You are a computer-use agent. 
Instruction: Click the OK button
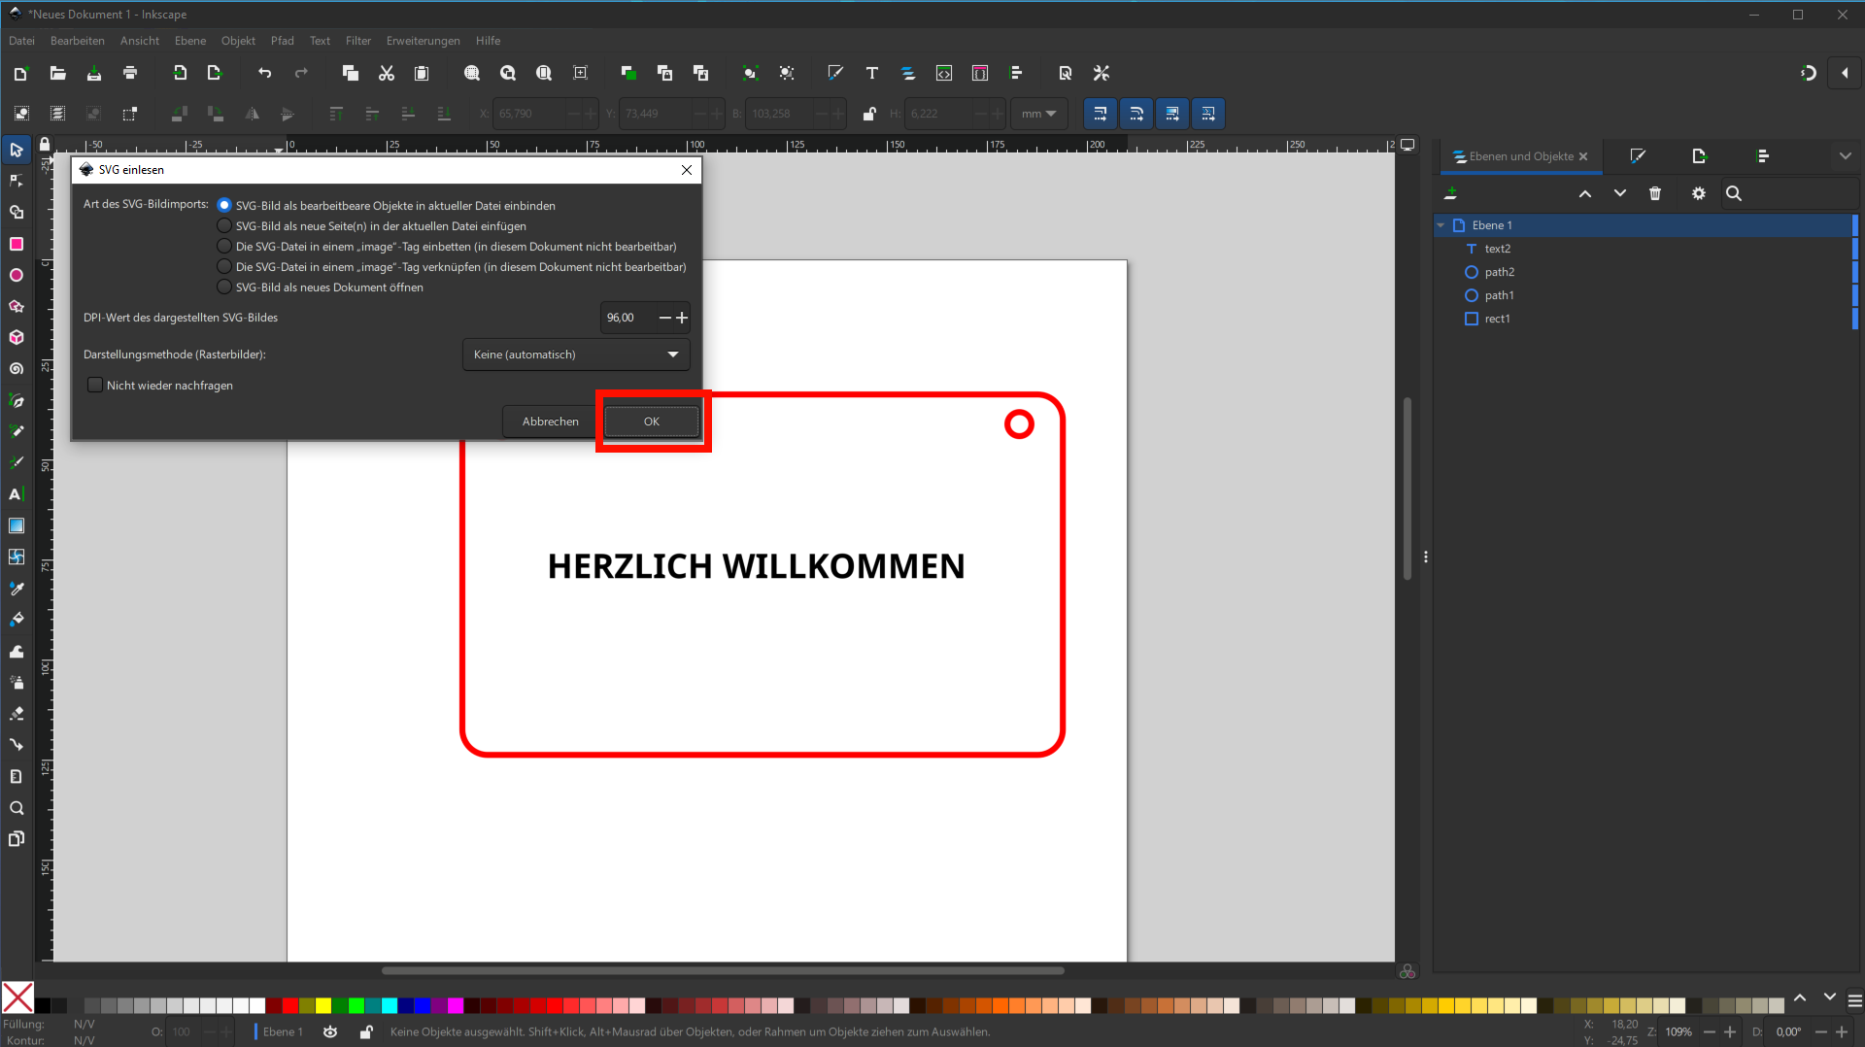pyautogui.click(x=652, y=422)
